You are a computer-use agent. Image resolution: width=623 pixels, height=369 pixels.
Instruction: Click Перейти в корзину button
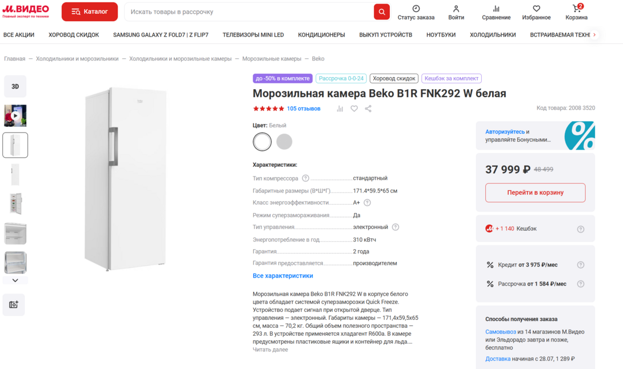[535, 192]
